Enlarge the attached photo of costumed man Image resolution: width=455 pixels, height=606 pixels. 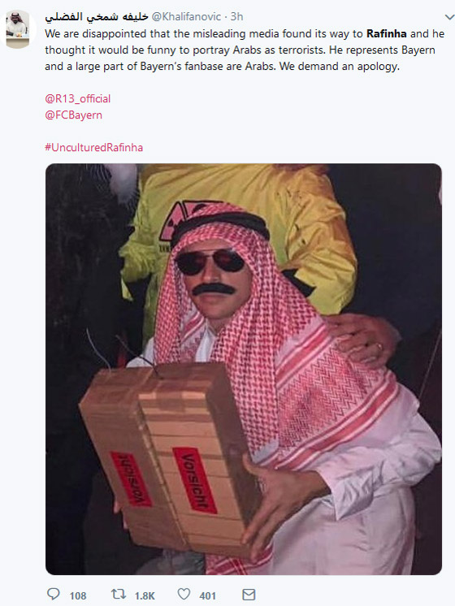tap(244, 369)
